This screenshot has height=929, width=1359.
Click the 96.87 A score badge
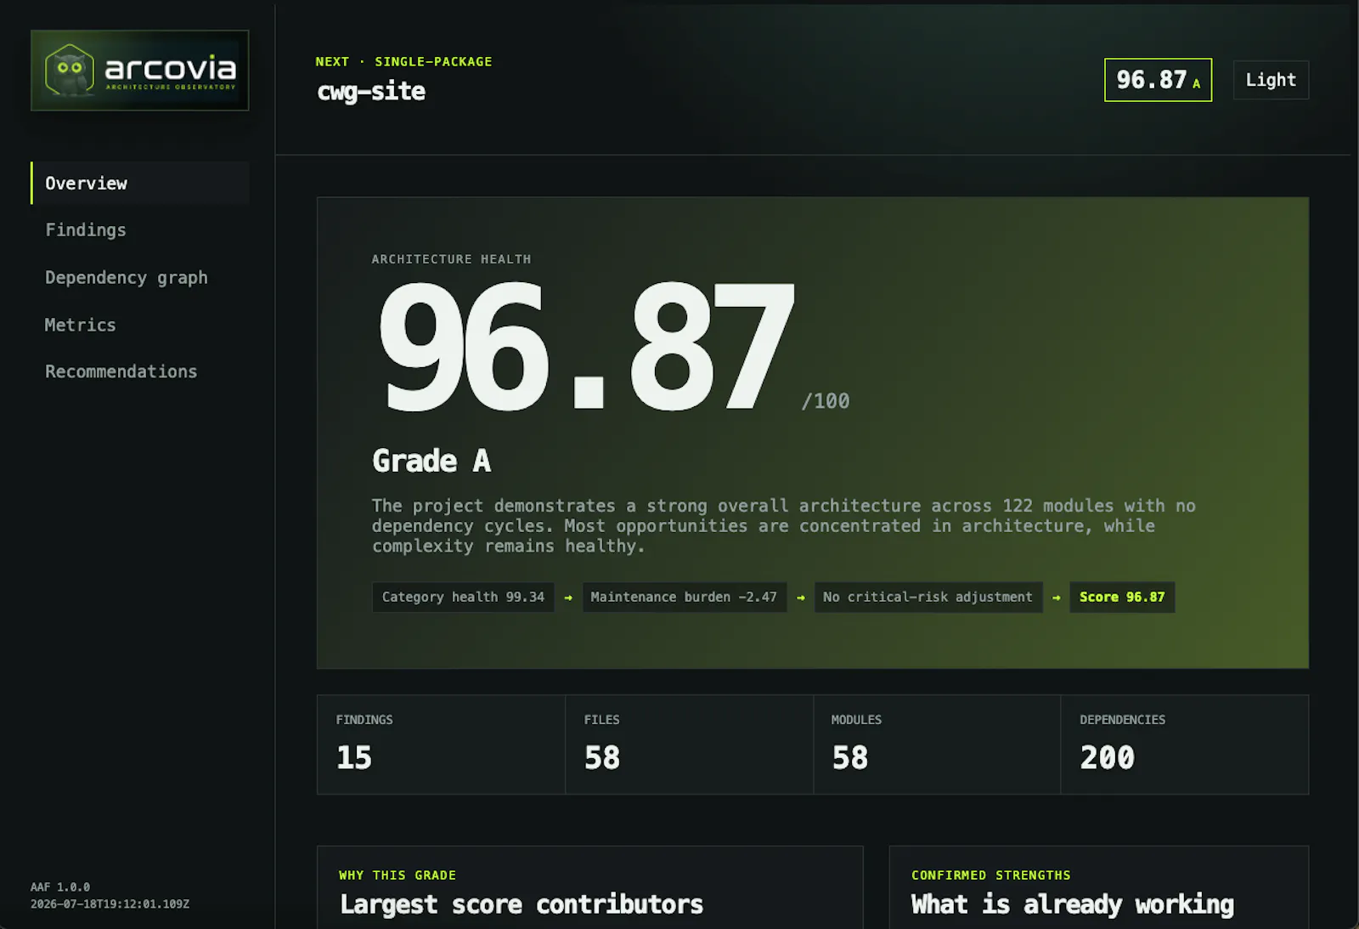pos(1158,80)
